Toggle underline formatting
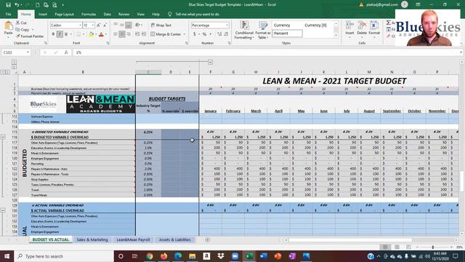465x262 pixels. pyautogui.click(x=66, y=34)
